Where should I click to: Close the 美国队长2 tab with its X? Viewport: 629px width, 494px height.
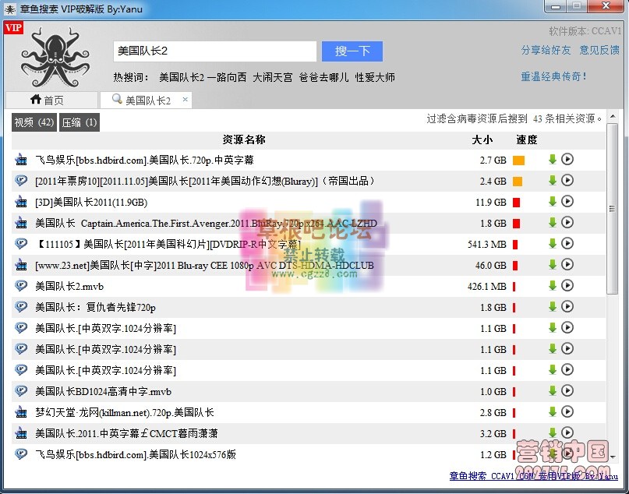(184, 100)
